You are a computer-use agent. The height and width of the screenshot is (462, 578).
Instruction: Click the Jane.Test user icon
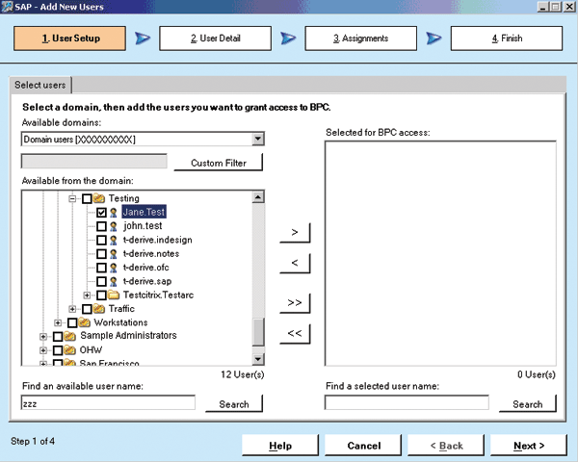(114, 213)
